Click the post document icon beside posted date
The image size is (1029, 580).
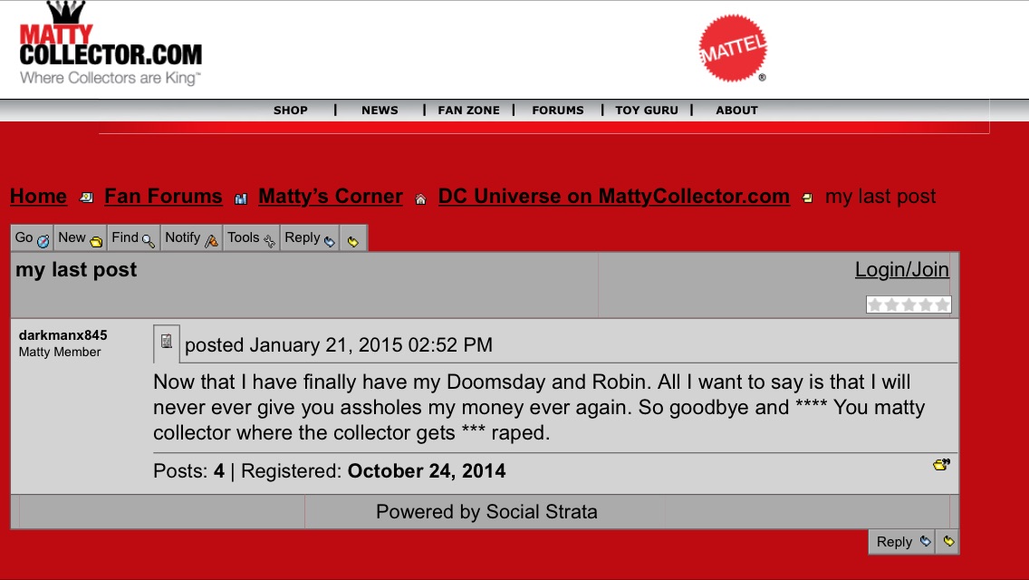click(x=167, y=342)
